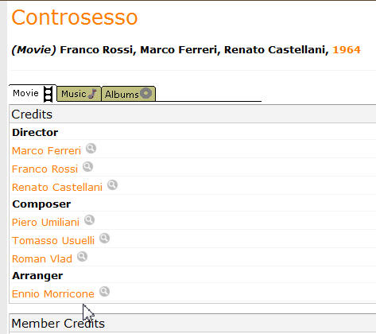
Task: Click the film strip icon on Movie tab
Action: (48, 94)
